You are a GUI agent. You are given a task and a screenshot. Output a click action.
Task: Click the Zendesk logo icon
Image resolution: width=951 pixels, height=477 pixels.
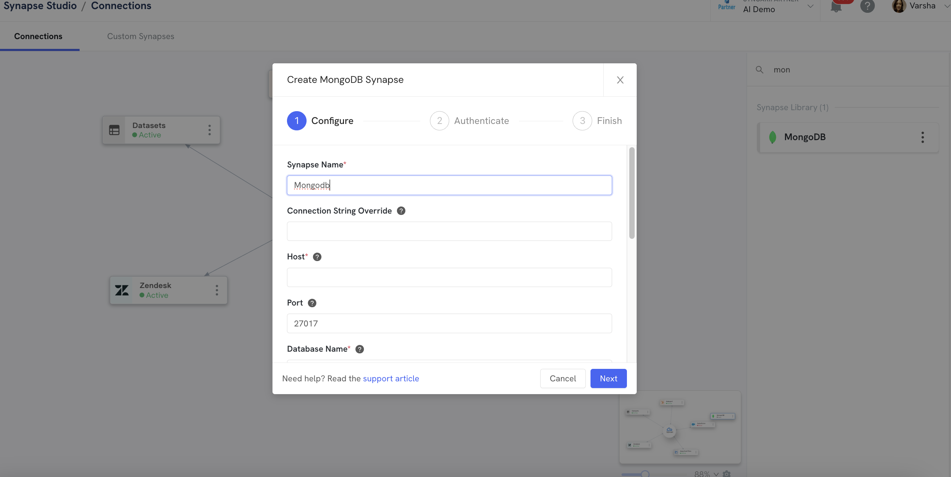pyautogui.click(x=121, y=290)
